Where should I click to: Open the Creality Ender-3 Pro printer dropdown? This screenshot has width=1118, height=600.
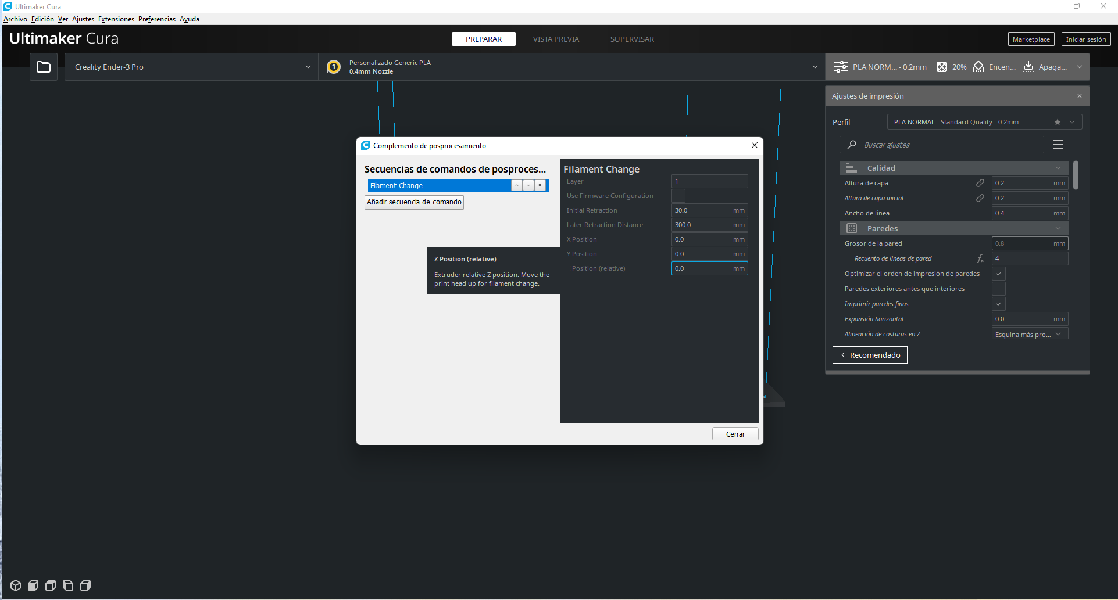pos(191,67)
